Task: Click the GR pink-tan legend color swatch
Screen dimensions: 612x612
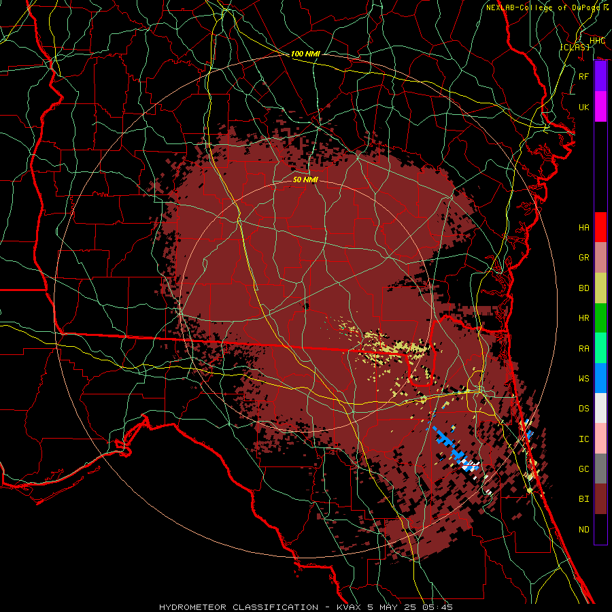Action: 600,258
